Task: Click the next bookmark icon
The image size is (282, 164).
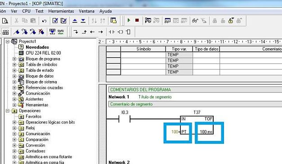Action: (x=25, y=32)
